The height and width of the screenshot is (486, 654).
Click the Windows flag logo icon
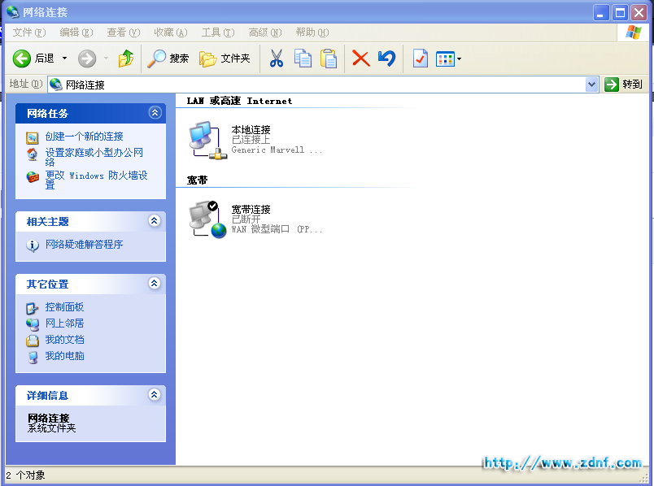click(633, 32)
